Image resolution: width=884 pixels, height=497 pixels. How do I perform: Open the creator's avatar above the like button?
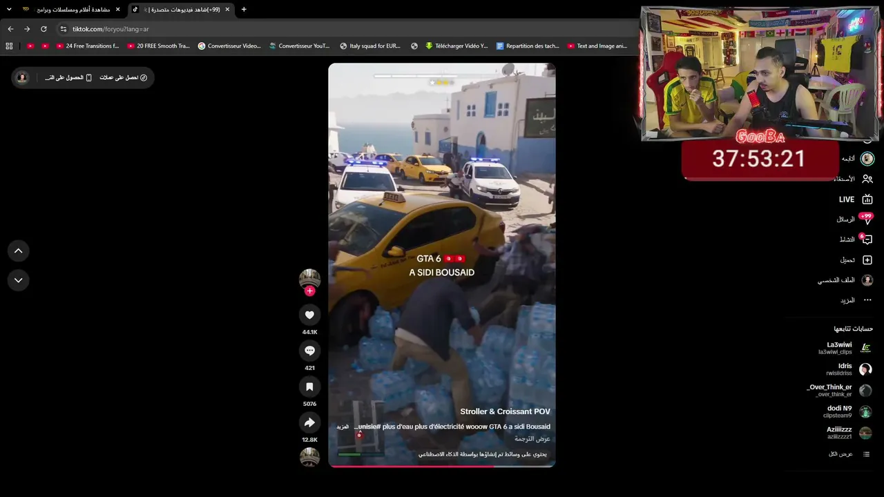(x=309, y=279)
